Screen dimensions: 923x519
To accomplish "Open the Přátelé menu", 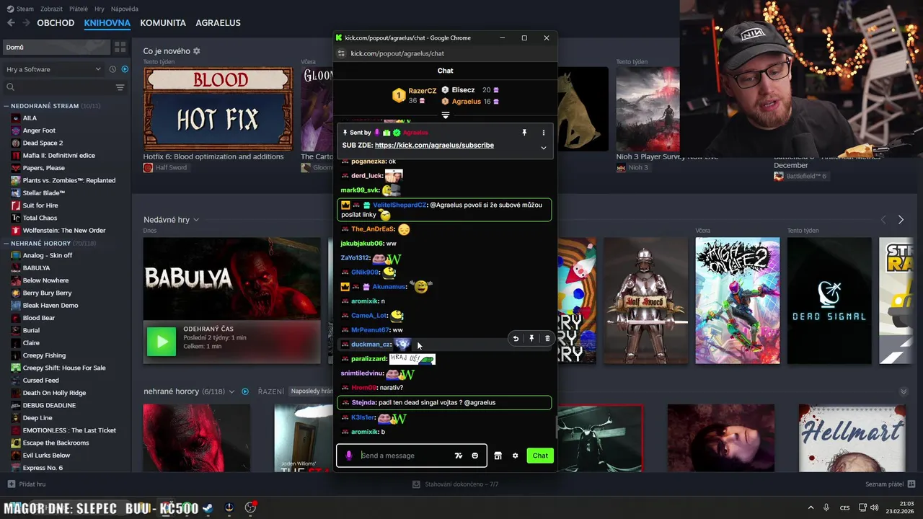I will click(x=79, y=9).
